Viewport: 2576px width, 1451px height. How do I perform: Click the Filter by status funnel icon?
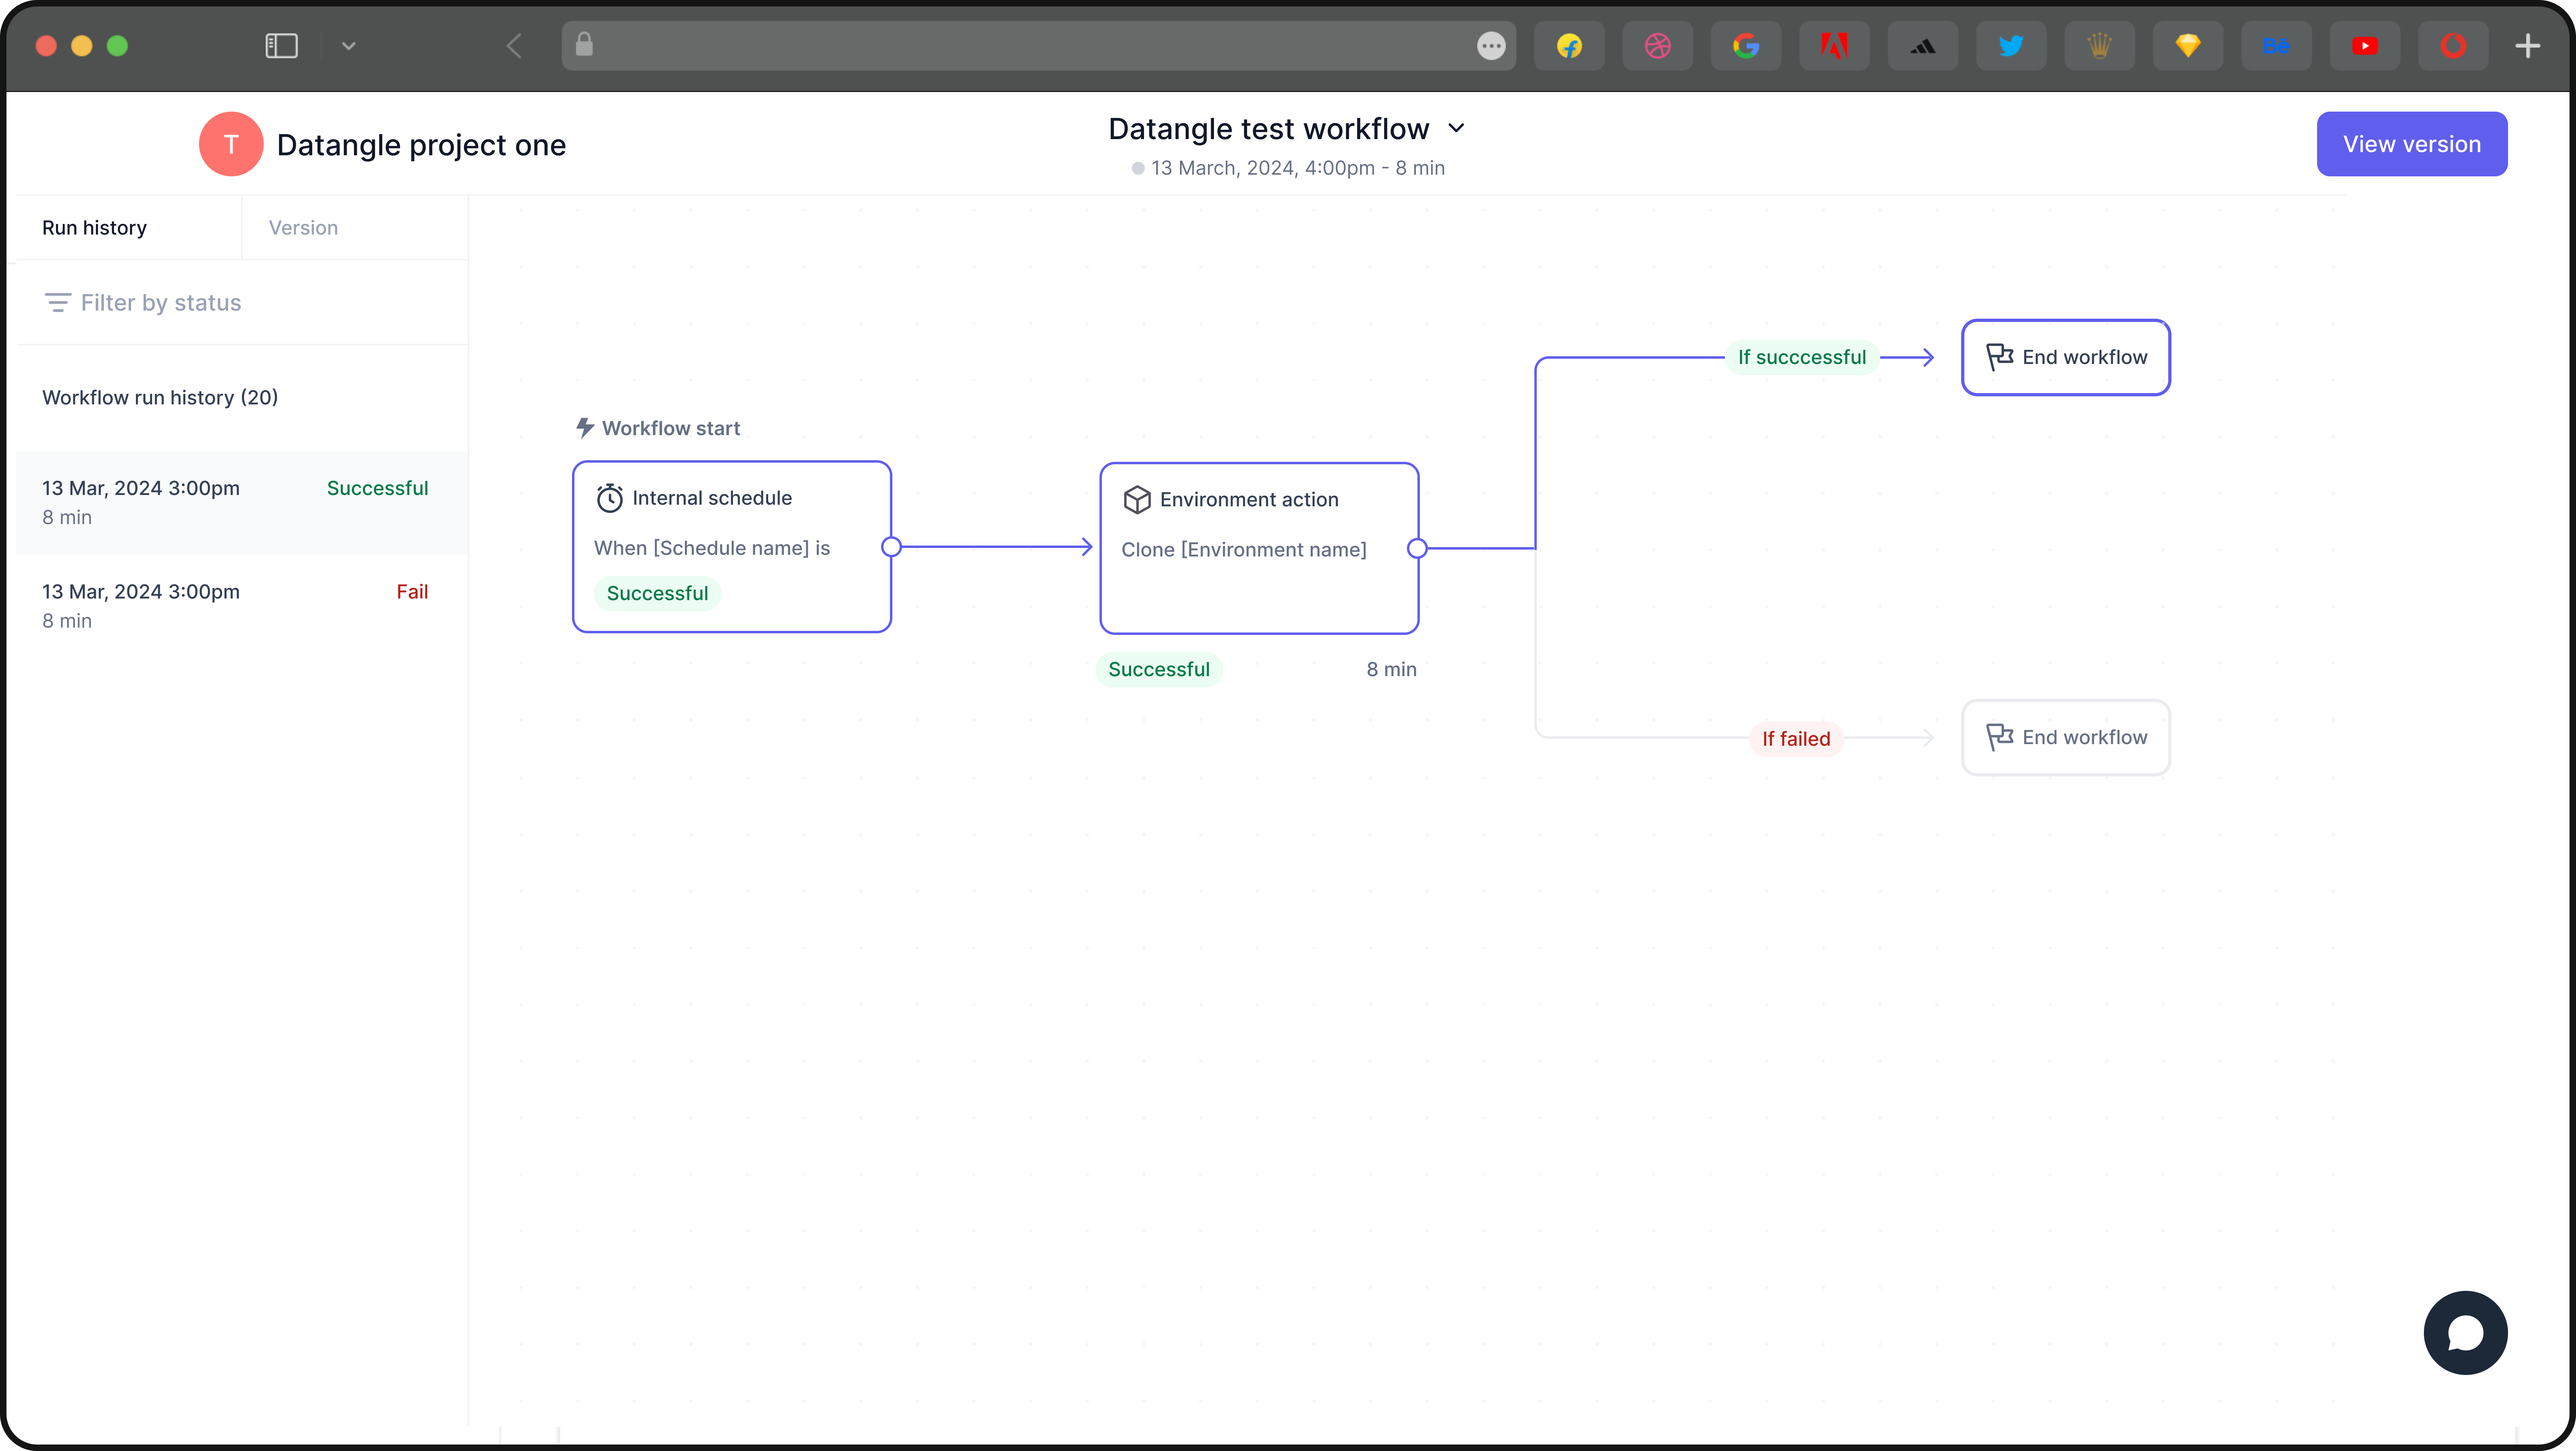58,302
